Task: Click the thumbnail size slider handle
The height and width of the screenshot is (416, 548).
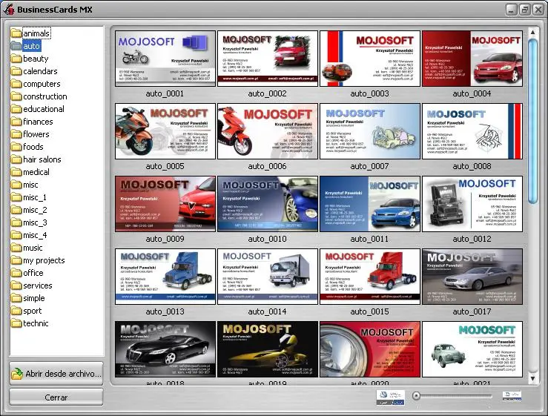Action: 416,396
